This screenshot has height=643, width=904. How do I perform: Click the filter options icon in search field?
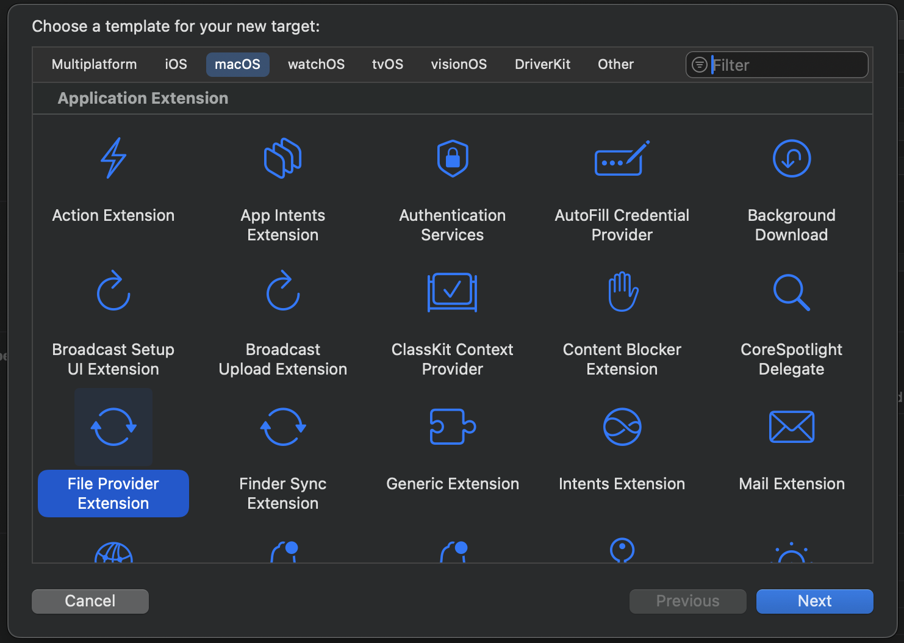click(700, 65)
